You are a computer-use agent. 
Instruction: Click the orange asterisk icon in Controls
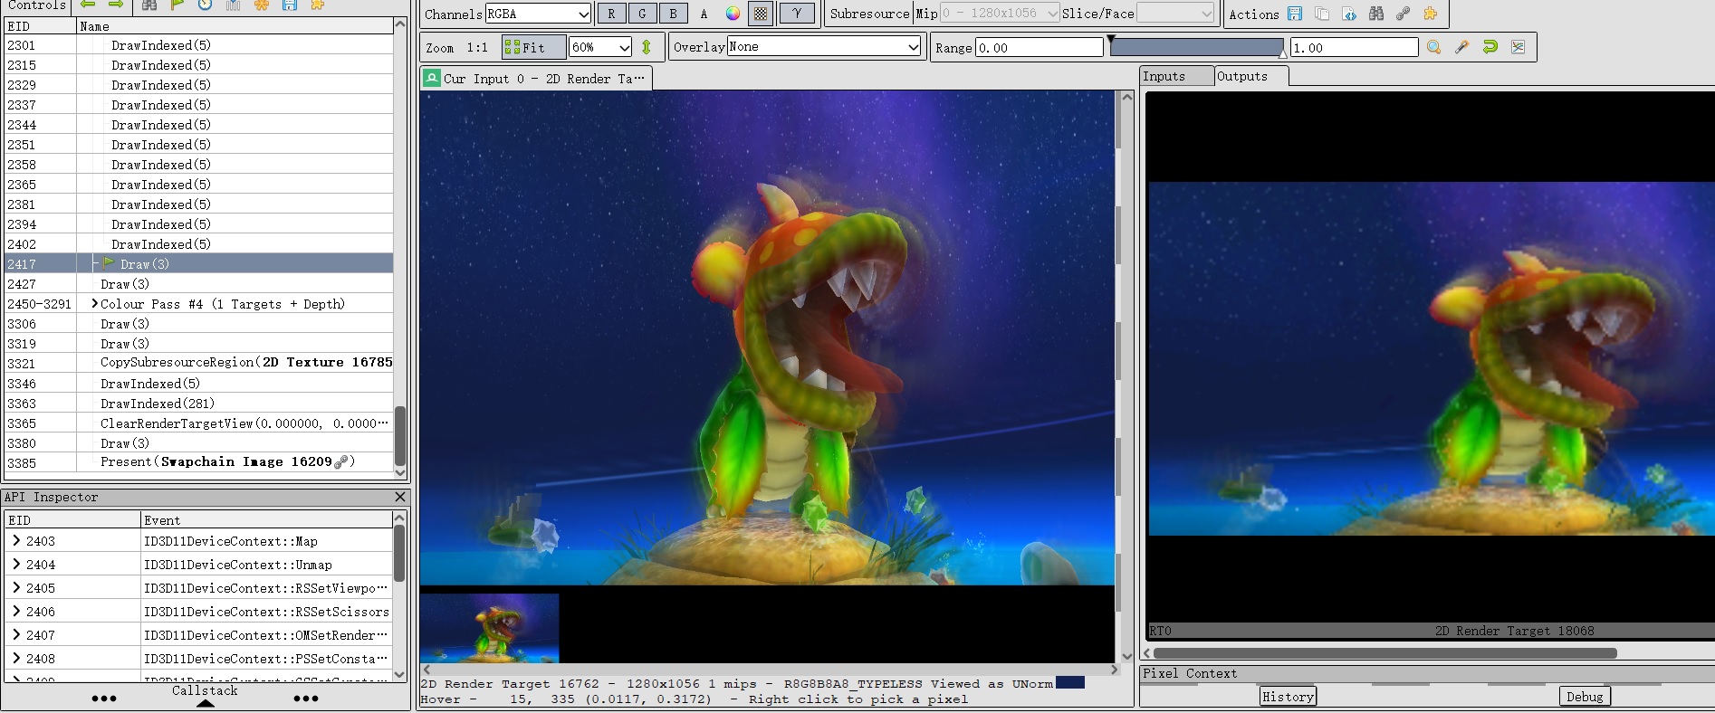click(262, 5)
